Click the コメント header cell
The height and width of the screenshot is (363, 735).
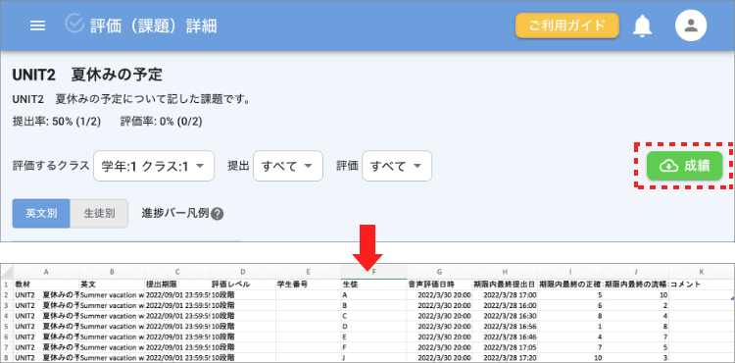[x=702, y=285]
